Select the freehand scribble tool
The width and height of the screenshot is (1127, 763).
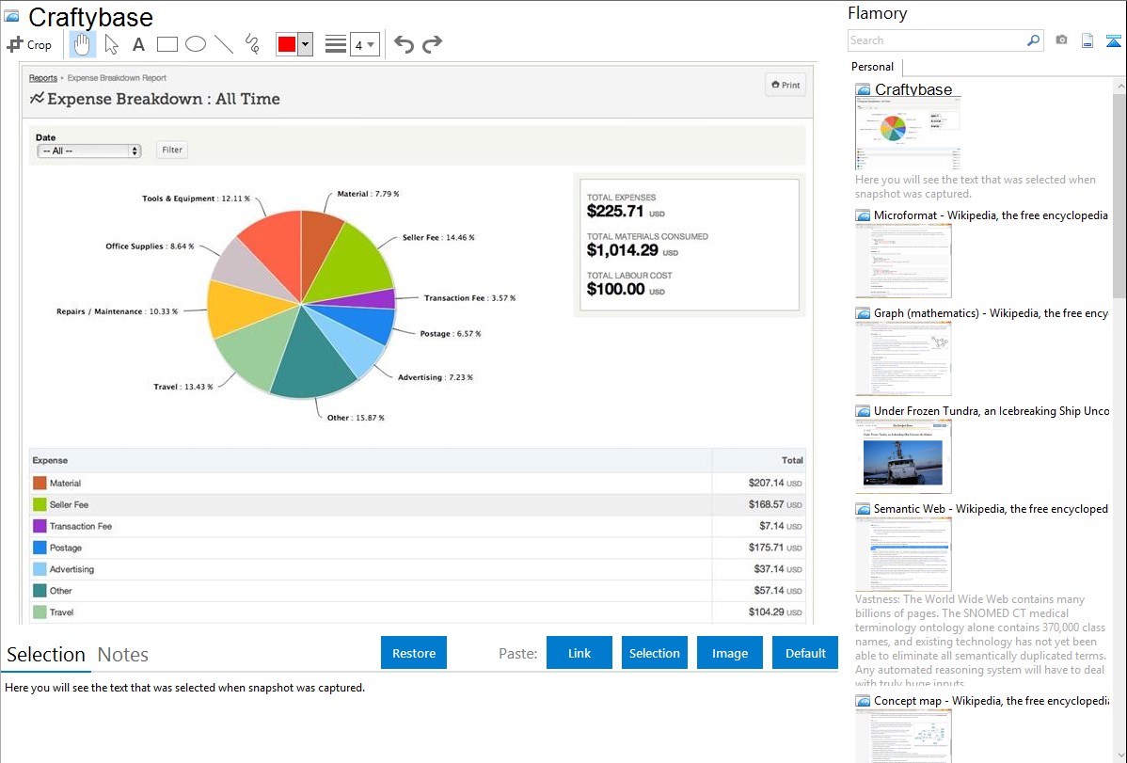coord(252,44)
